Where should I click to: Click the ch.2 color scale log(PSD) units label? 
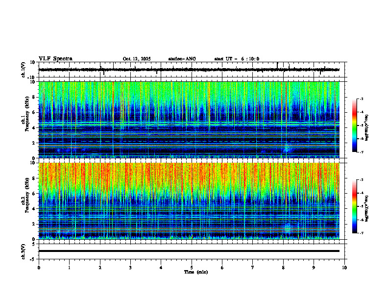click(367, 208)
